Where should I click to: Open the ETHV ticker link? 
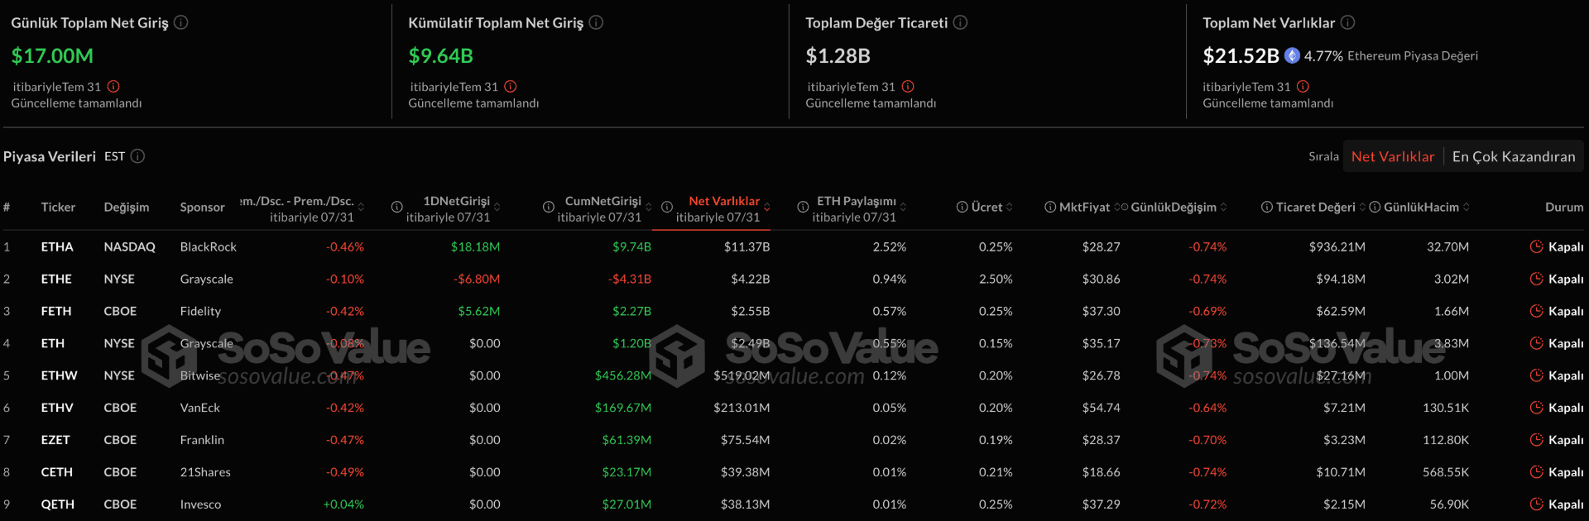point(57,408)
